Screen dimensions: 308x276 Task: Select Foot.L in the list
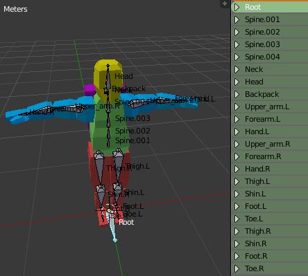pos(270,206)
